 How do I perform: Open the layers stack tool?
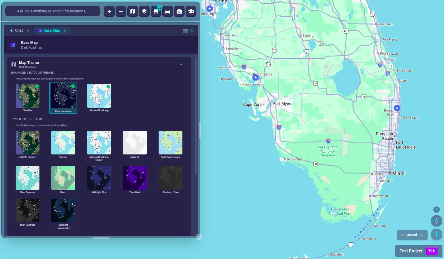pyautogui.click(x=144, y=11)
